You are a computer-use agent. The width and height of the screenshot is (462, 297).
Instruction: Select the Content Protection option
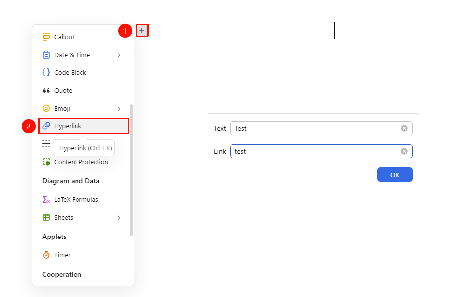[83, 162]
